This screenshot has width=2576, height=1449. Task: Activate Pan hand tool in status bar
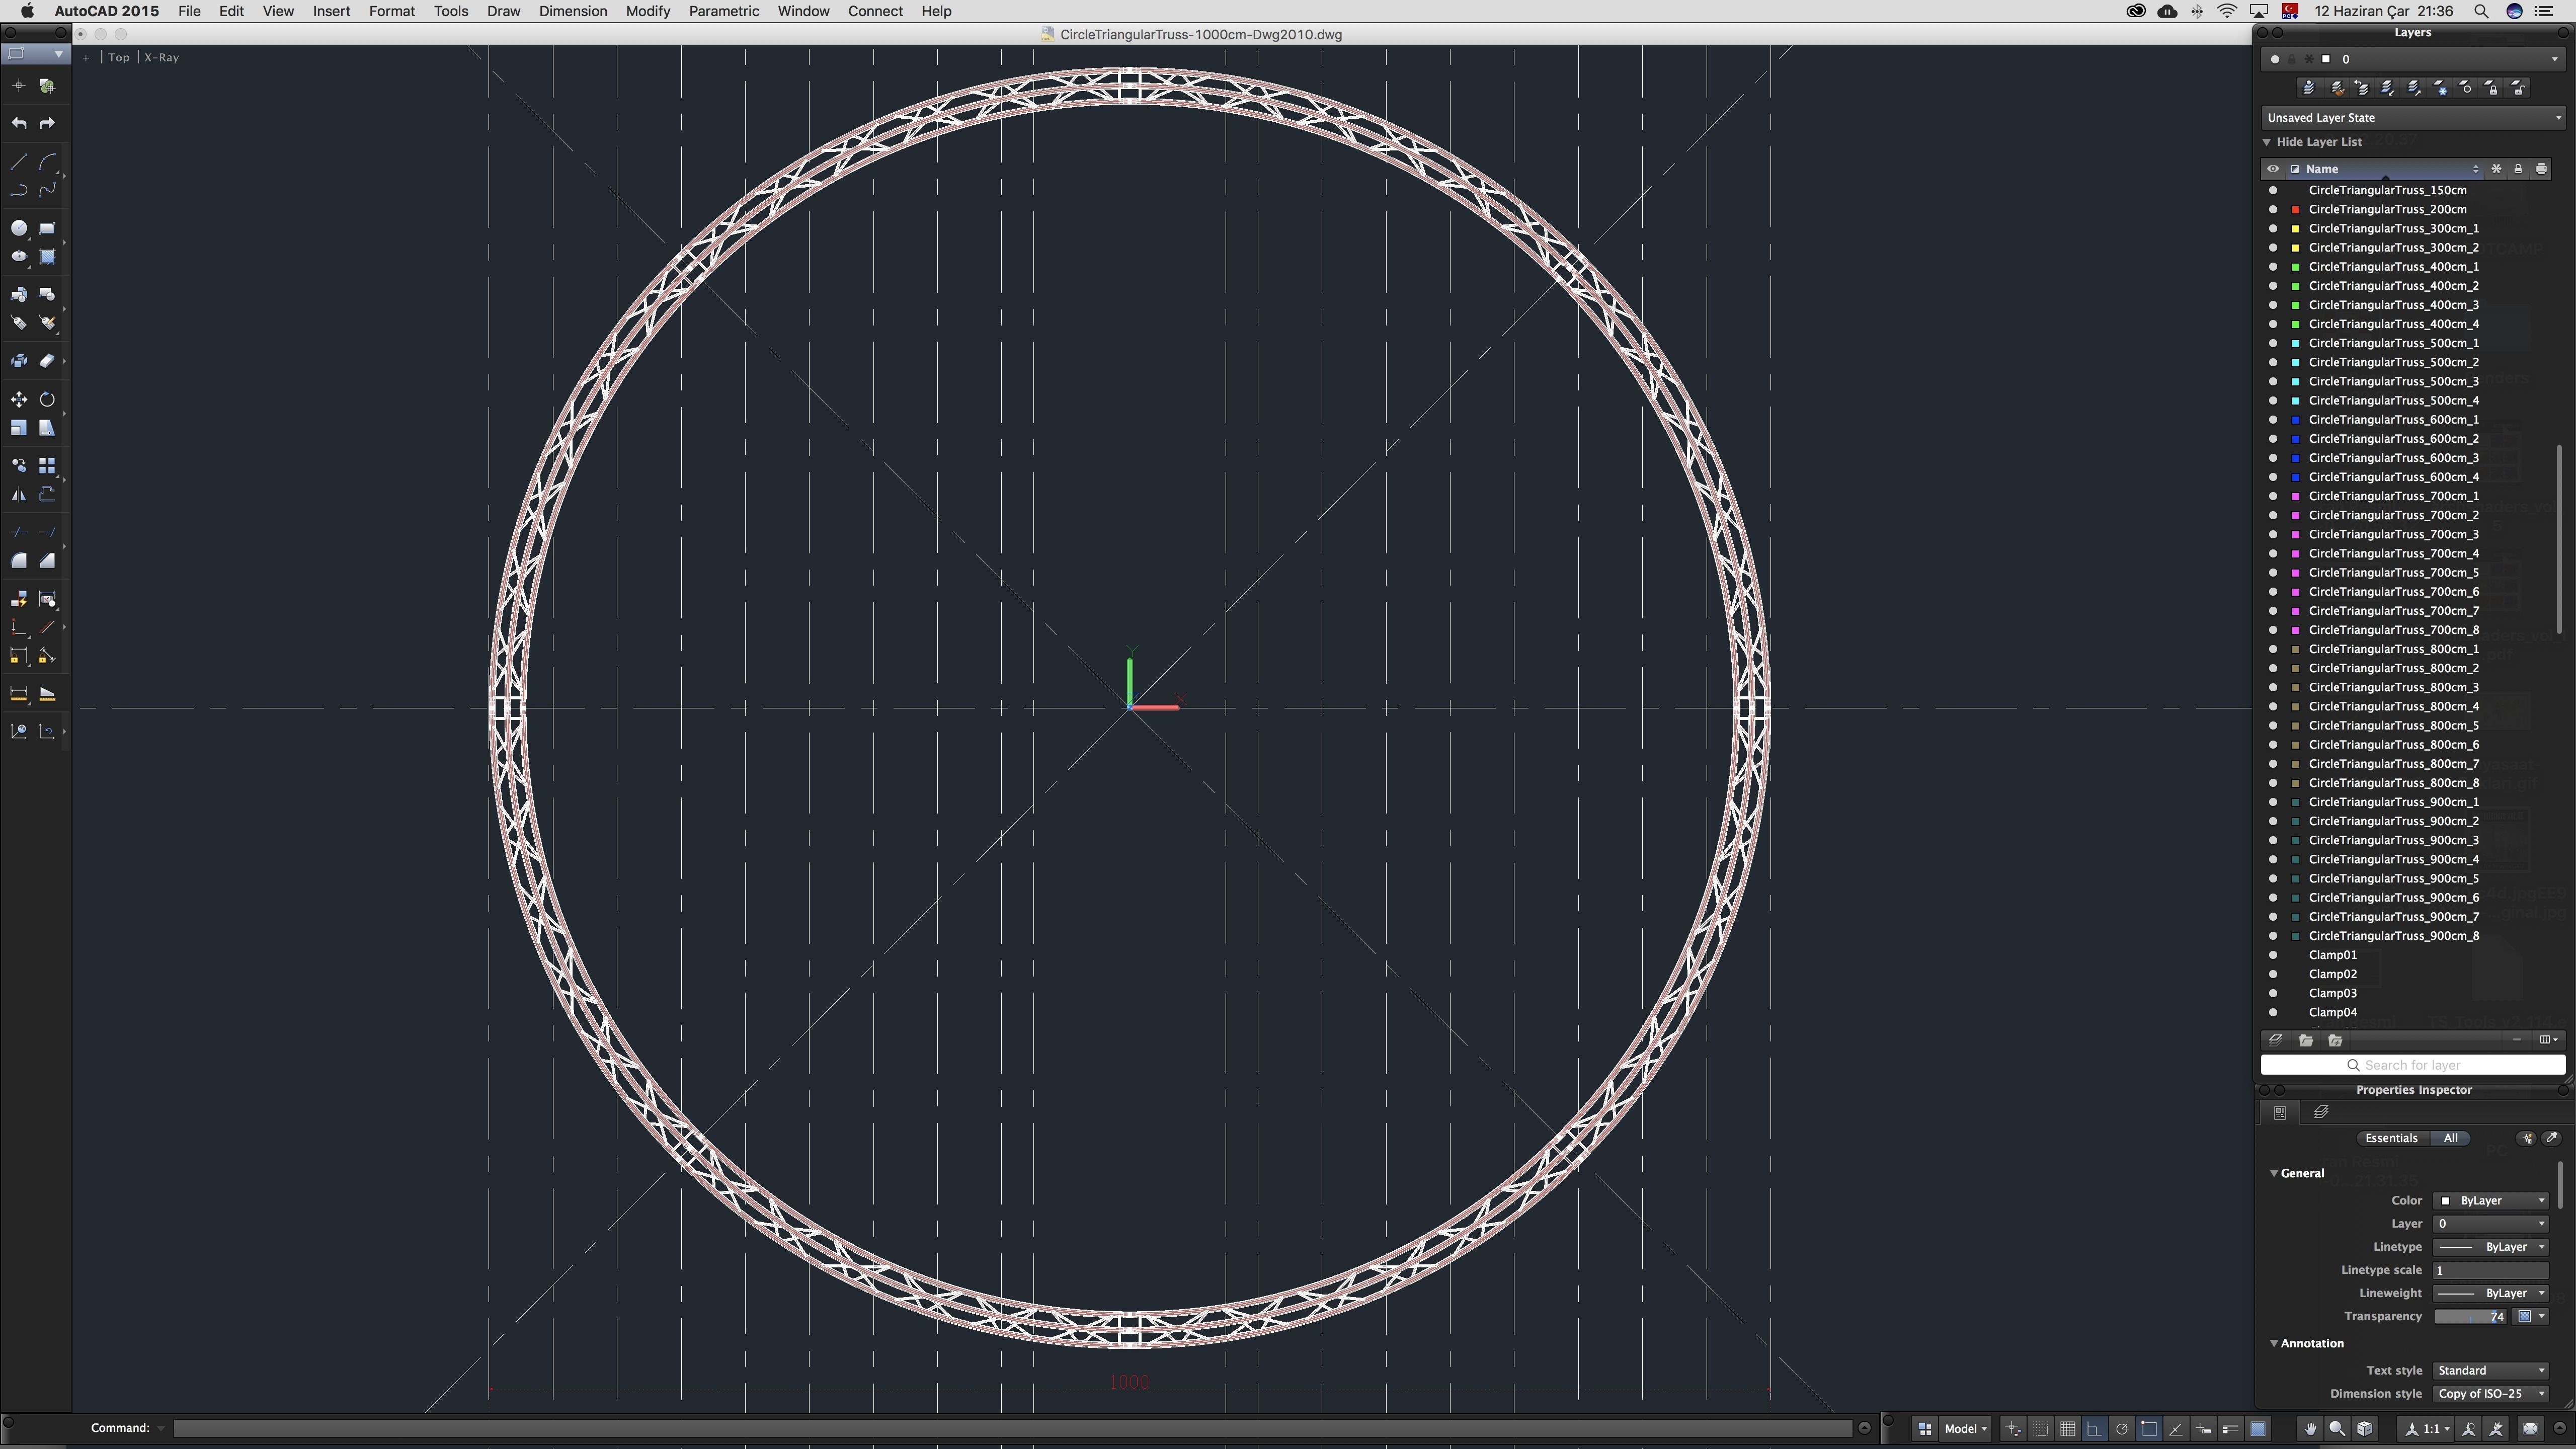[x=2310, y=1429]
